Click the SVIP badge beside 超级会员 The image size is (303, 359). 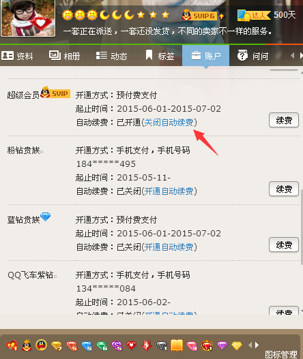(55, 93)
